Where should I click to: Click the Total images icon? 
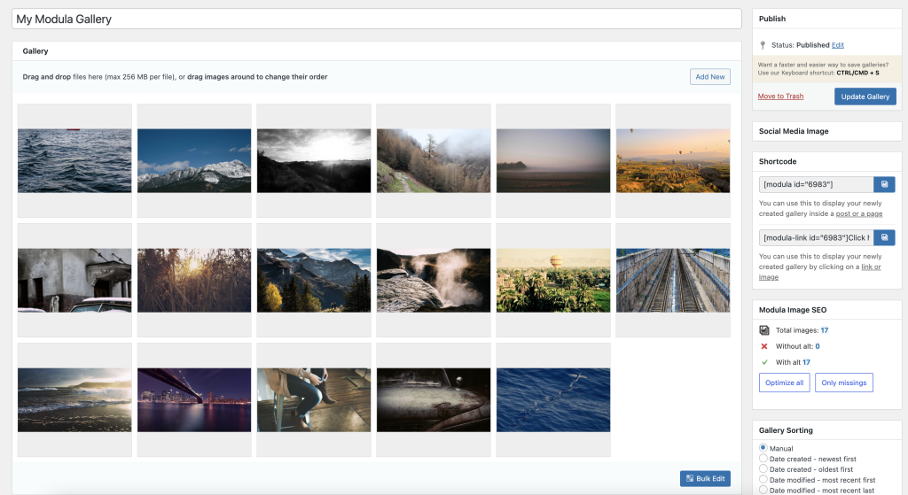[764, 330]
